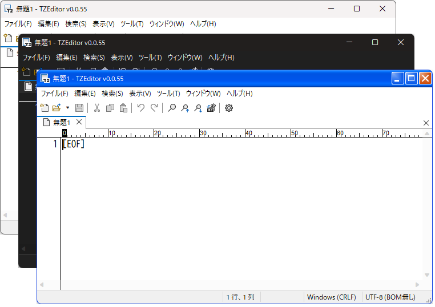Click the New file icon in toolbar
This screenshot has width=435, height=307.
point(43,108)
